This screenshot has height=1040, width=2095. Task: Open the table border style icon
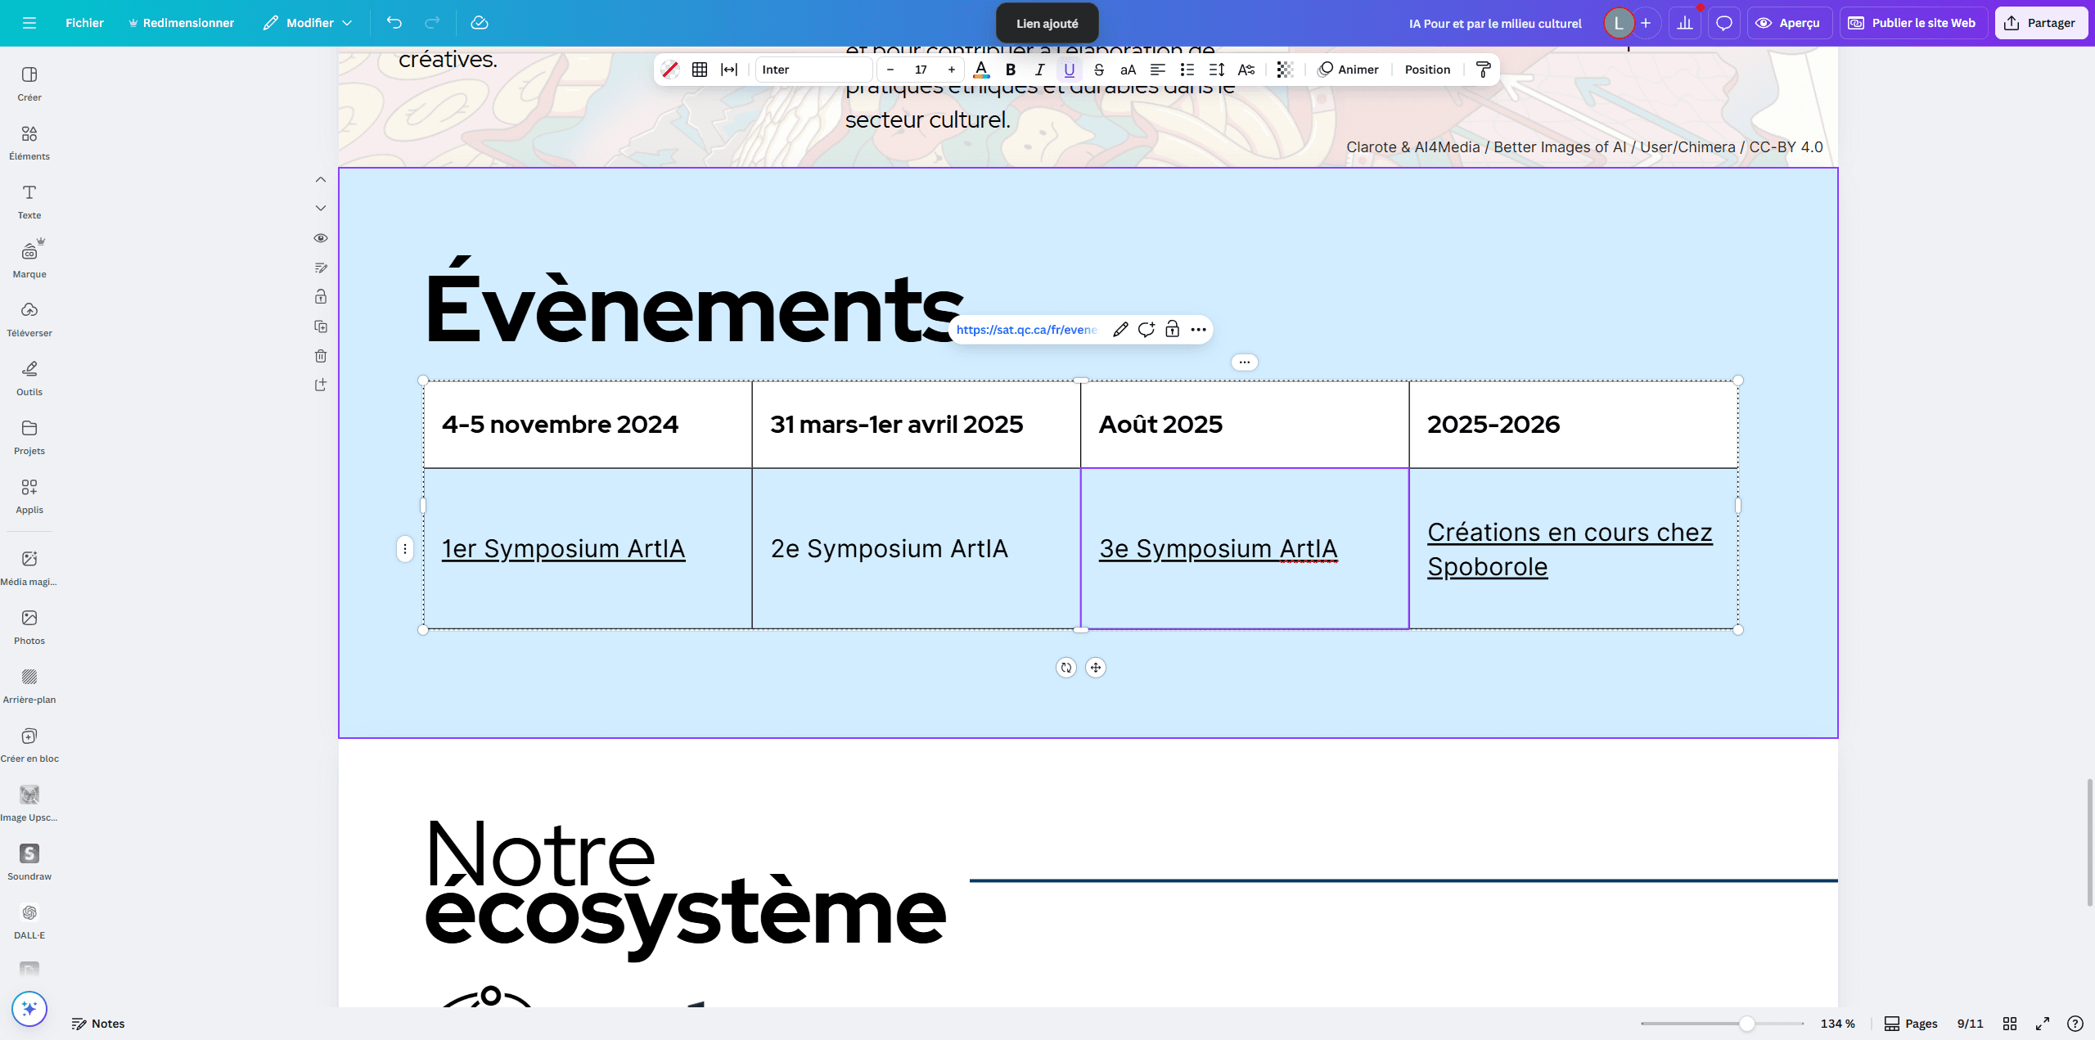tap(700, 70)
